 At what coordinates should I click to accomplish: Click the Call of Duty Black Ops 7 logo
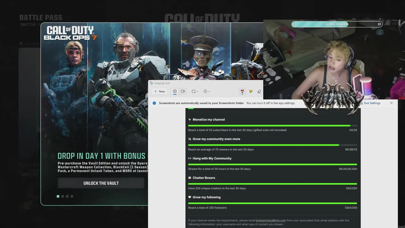point(70,33)
